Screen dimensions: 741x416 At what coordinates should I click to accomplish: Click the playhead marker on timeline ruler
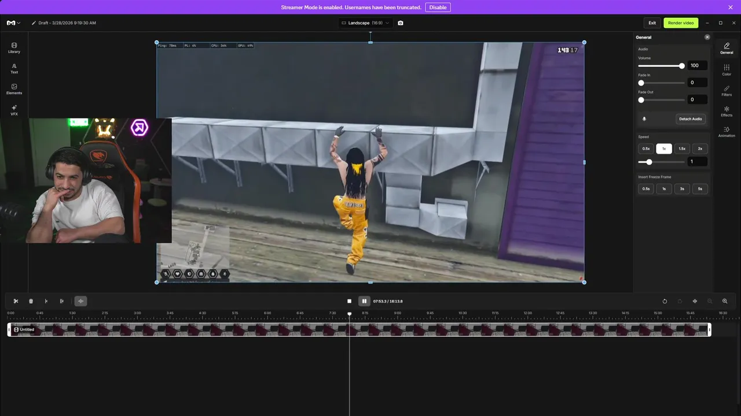pyautogui.click(x=349, y=314)
